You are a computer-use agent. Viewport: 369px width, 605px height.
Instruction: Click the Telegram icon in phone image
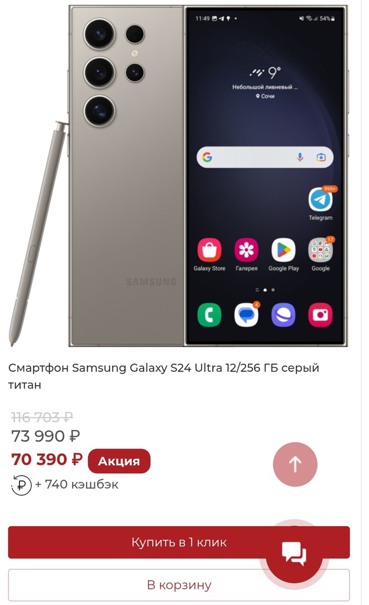coord(320,199)
